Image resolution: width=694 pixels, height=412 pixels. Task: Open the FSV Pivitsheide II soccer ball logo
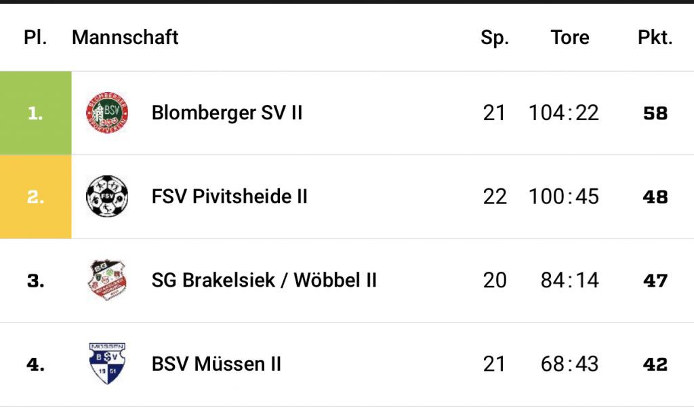click(x=107, y=196)
